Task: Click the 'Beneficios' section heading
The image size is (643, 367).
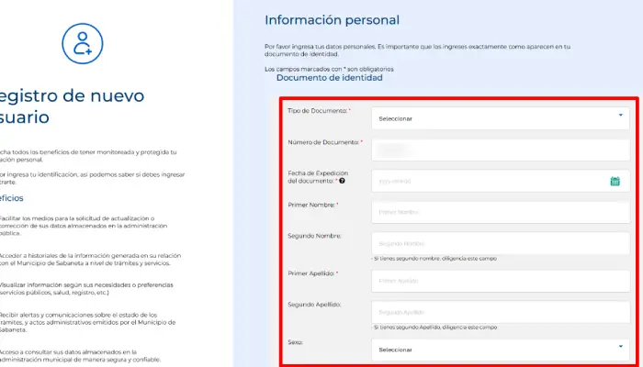Action: (x=11, y=198)
